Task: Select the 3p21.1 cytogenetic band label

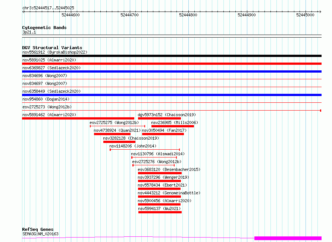Action: pos(29,32)
